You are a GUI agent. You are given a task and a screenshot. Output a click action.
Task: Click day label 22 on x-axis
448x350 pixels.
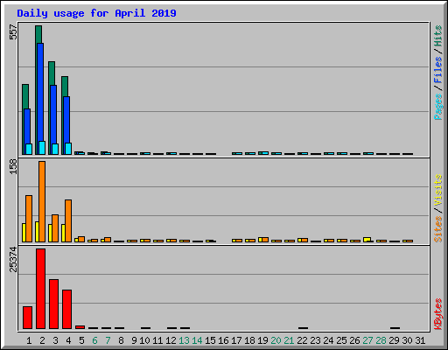[x=302, y=340]
